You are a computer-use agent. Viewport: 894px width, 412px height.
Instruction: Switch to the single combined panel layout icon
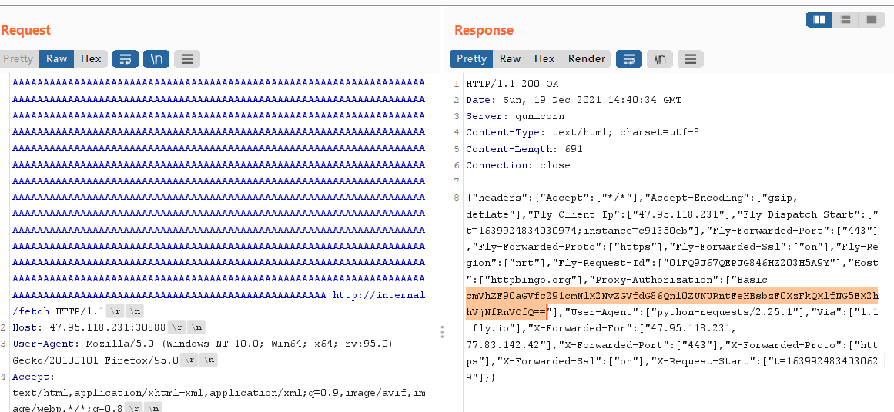871,19
